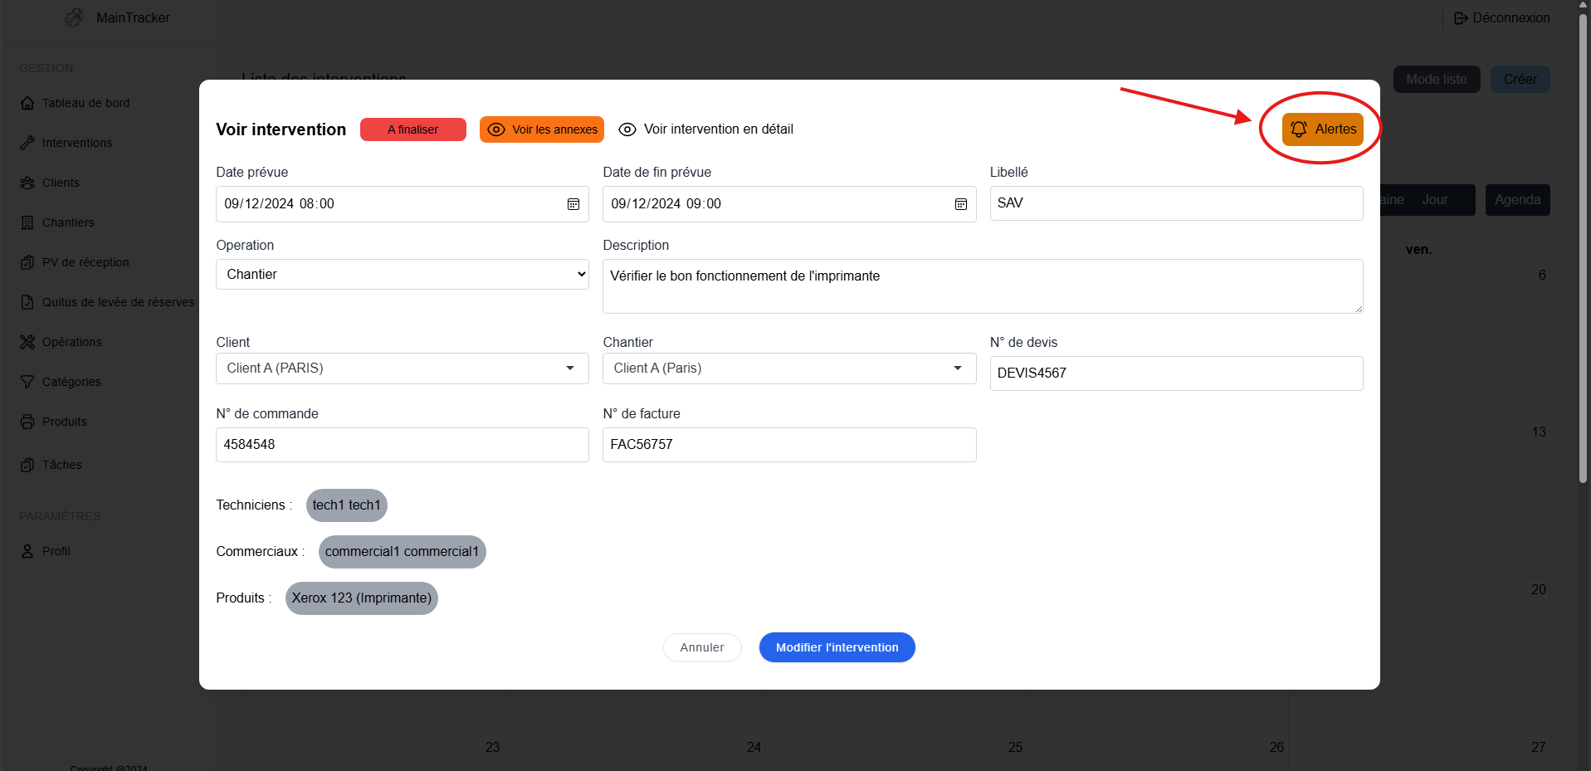Viewport: 1591px width, 771px height.
Task: Click into the N° de devis field
Action: pos(1175,373)
